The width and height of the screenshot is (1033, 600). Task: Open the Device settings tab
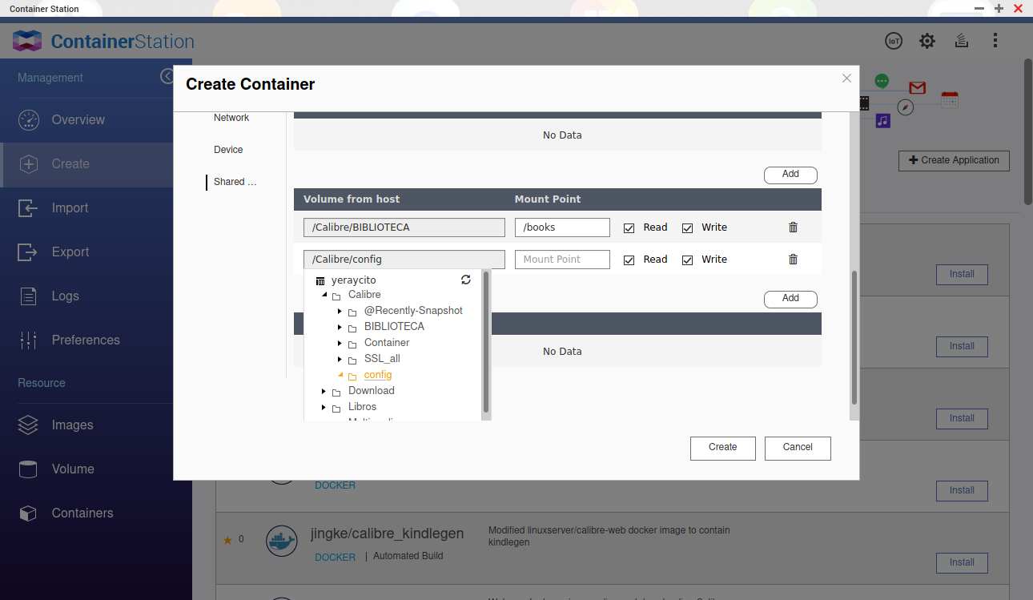pos(228,150)
